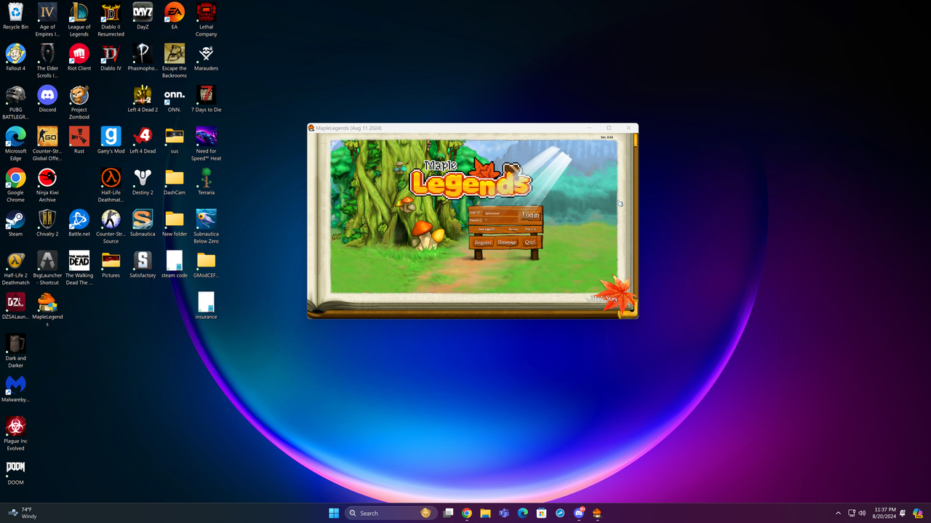
Task: Select the Terraria desktop icon
Action: pos(206,182)
